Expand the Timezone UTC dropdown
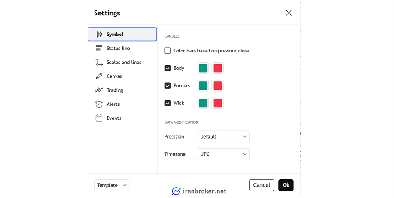 (223, 154)
